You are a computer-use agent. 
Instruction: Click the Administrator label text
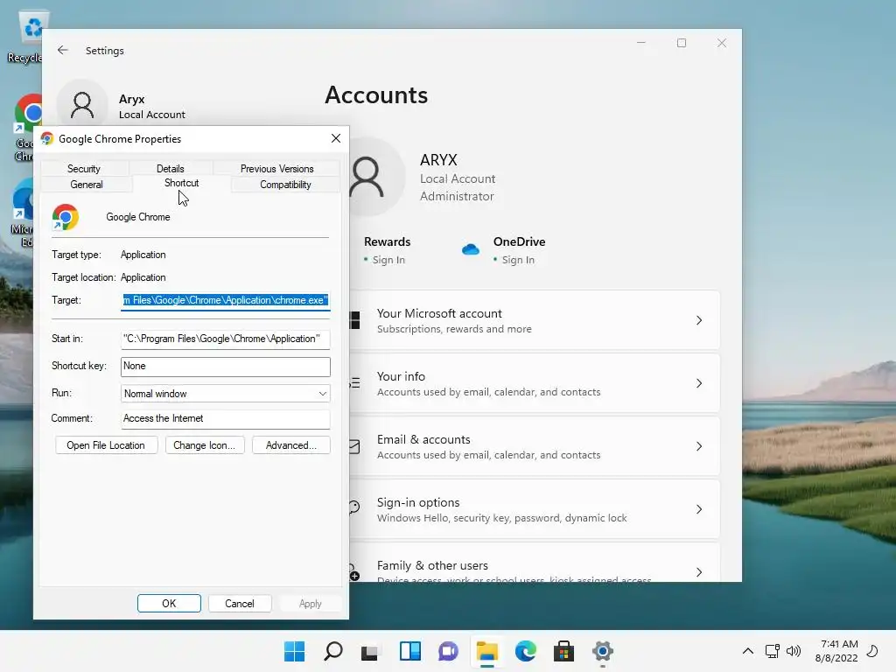tap(457, 196)
